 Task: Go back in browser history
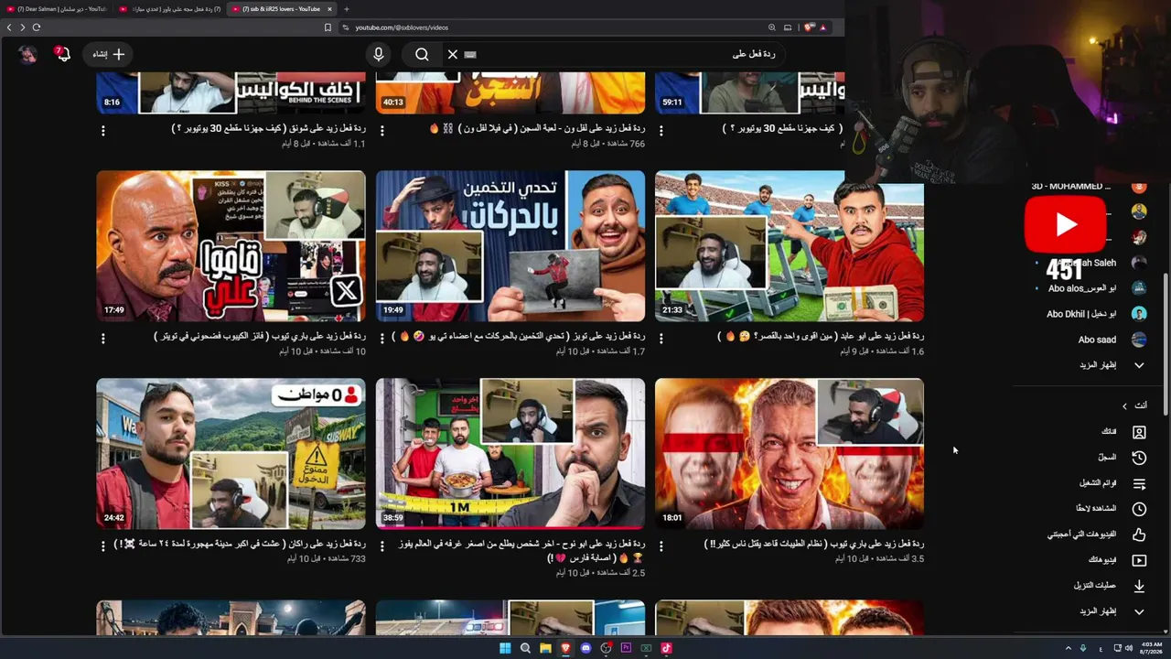click(x=9, y=27)
